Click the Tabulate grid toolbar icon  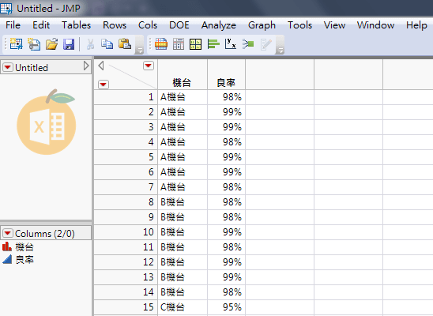pos(196,44)
